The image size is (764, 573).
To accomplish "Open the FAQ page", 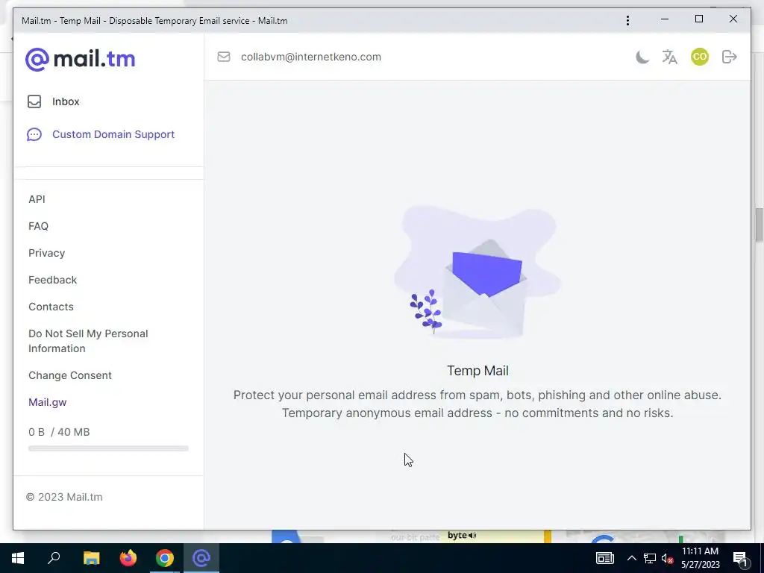I will 39,226.
